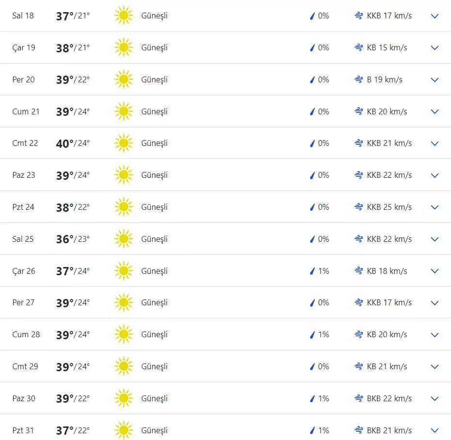
Task: Click the sun icon for Sal 25
Action: pos(124,239)
